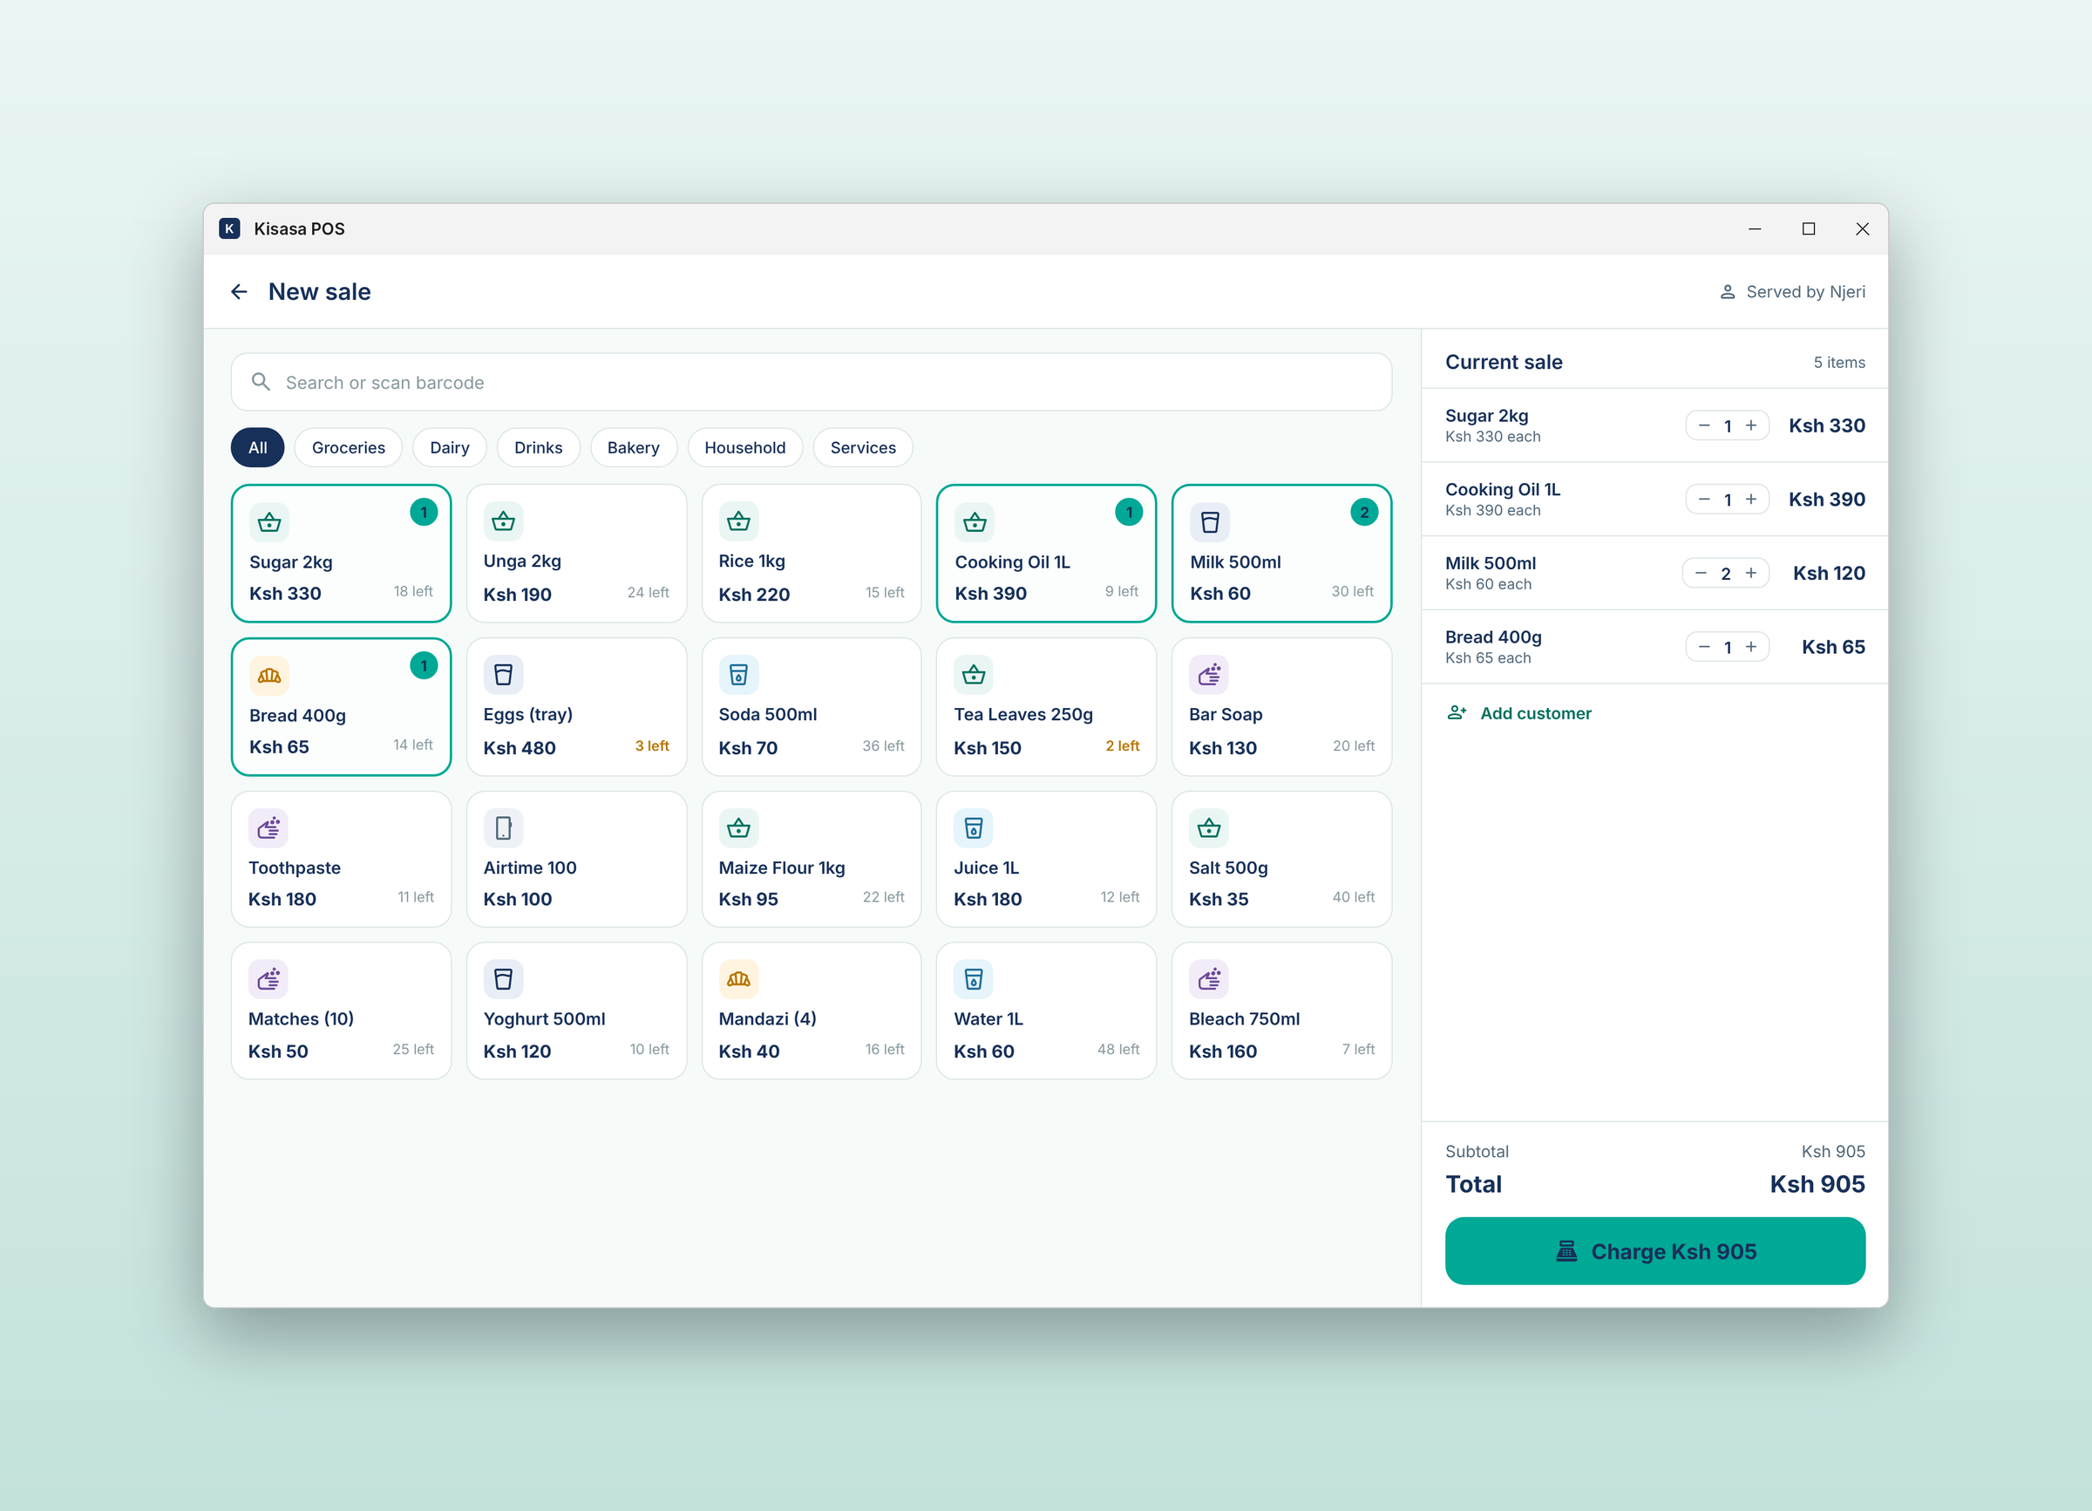Viewport: 2092px width, 1511px height.
Task: Click the basket icon on the Tea Leaves 250g card
Action: click(974, 675)
